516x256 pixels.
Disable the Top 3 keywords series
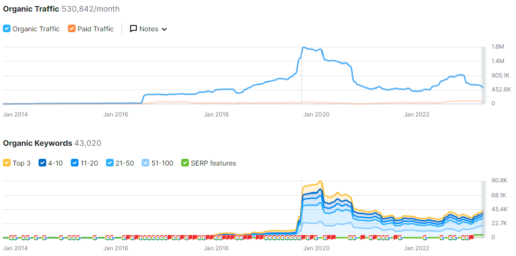tap(7, 163)
